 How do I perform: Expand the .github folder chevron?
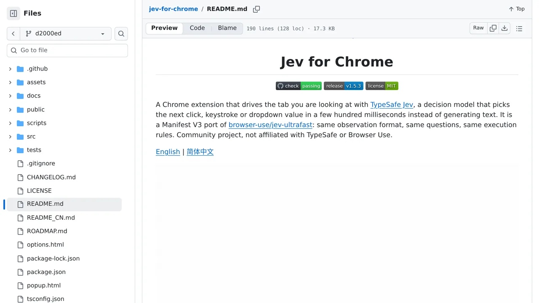(10, 69)
